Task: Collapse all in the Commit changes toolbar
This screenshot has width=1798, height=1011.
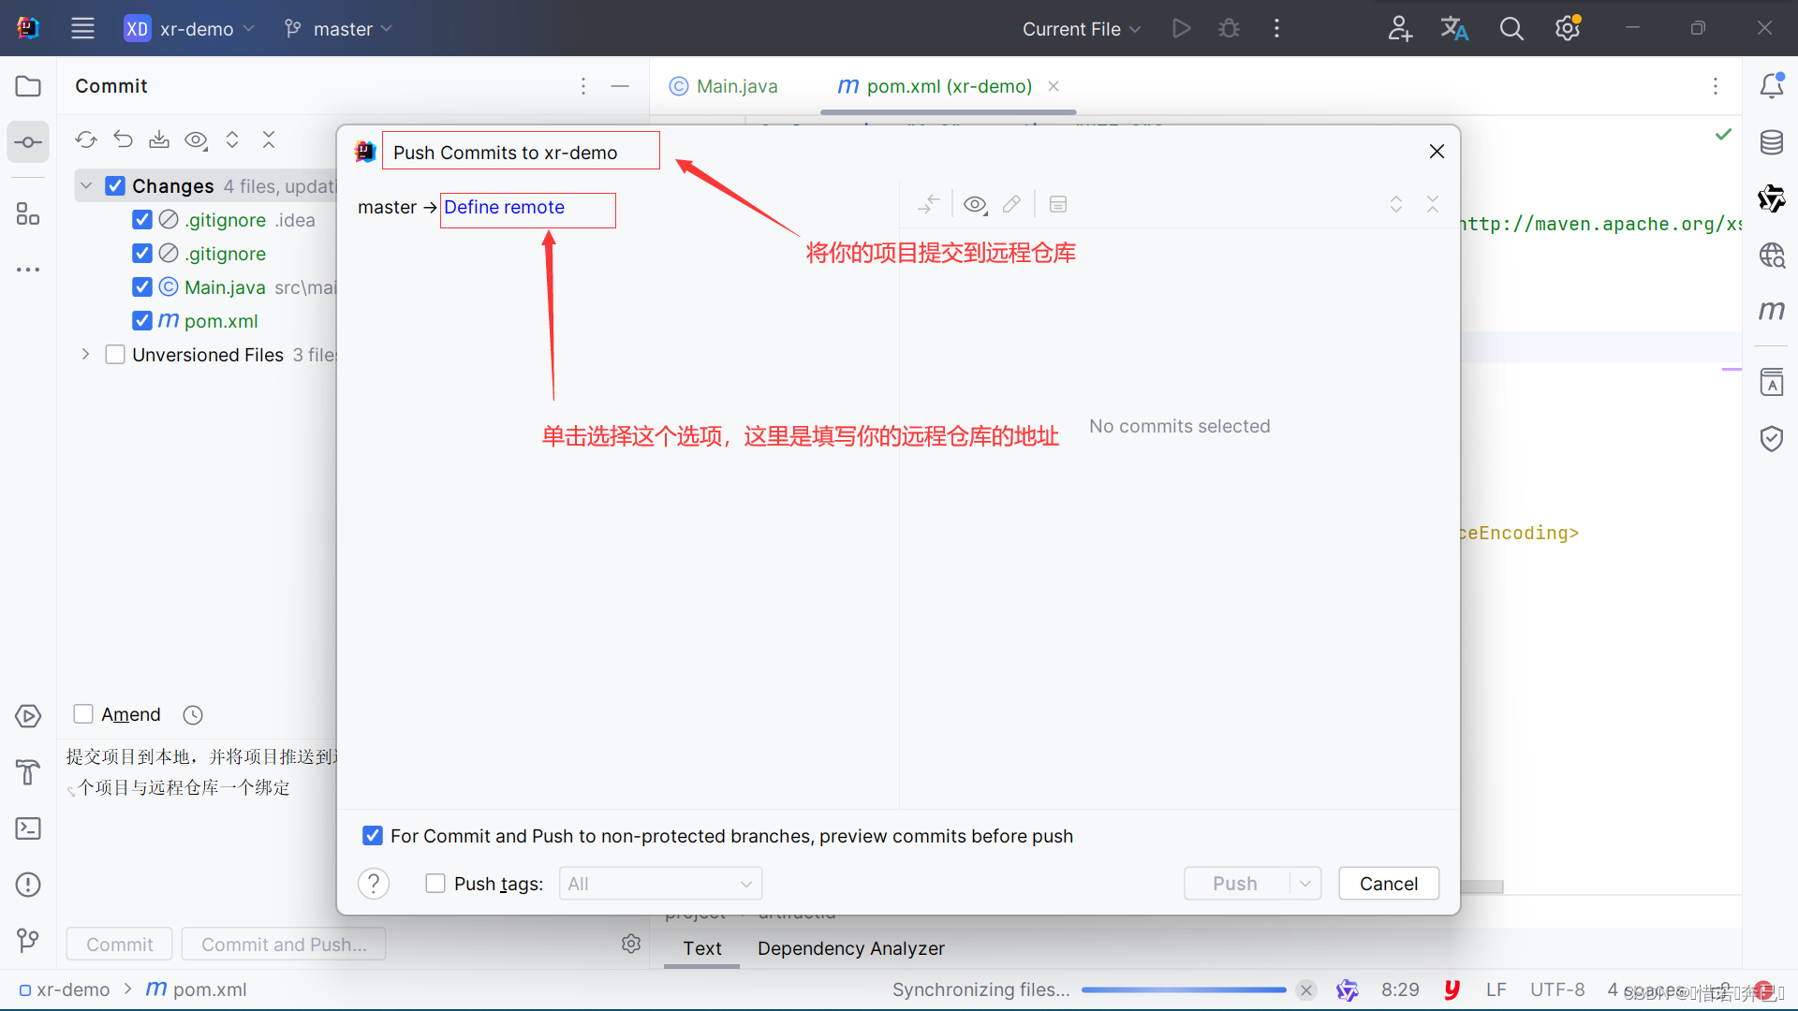Action: point(269,139)
